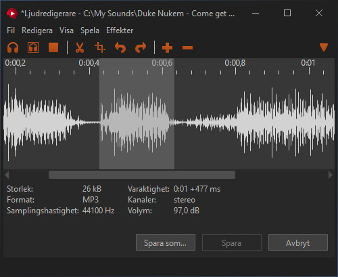
Task: Expand the orange triangle toolbar dropdown
Action: 324,47
